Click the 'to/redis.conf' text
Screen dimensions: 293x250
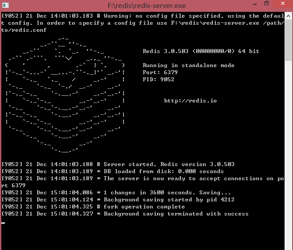click(24, 30)
